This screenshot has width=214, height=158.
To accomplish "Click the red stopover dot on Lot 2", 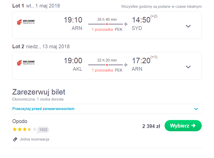I will 107,65.
